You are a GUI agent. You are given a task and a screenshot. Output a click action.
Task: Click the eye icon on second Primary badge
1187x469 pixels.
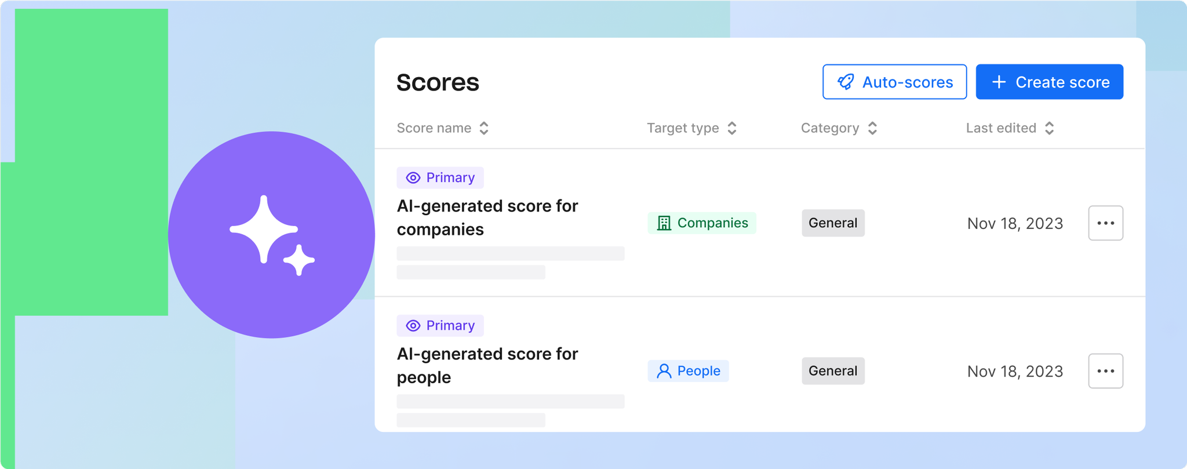tap(413, 326)
